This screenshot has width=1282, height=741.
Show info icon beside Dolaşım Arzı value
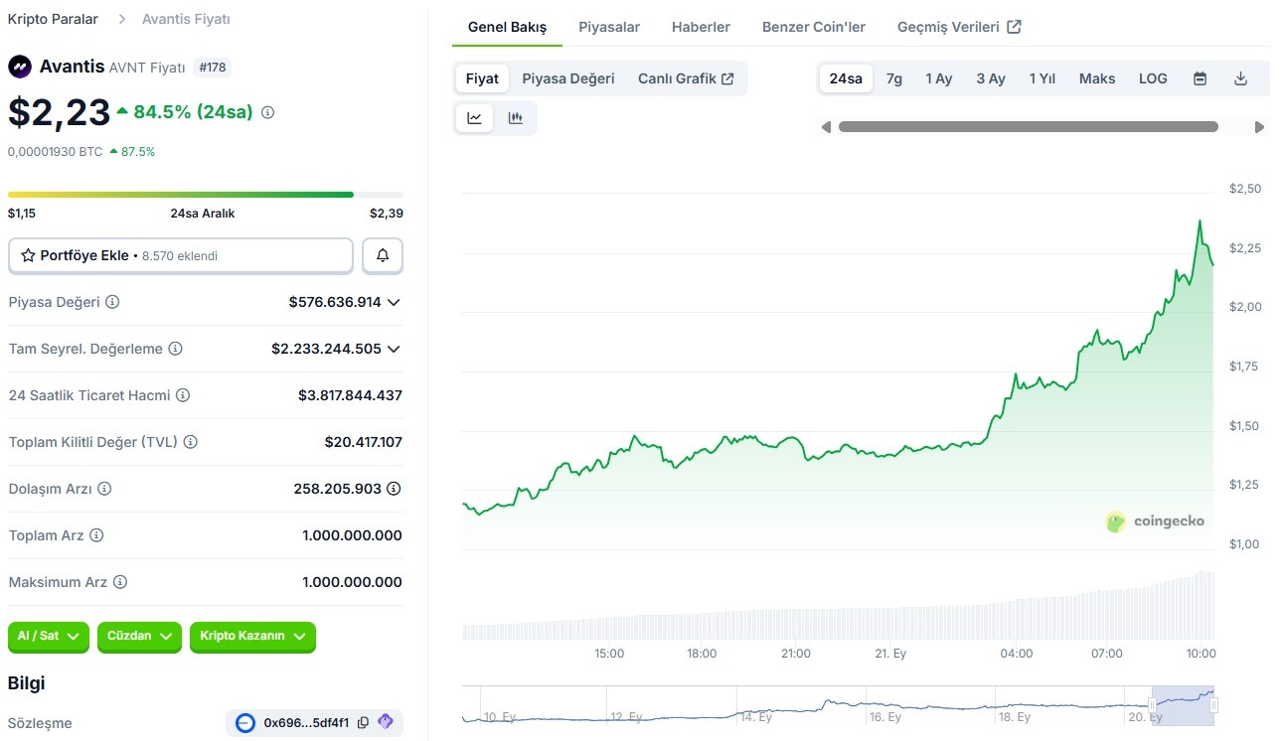coord(394,489)
